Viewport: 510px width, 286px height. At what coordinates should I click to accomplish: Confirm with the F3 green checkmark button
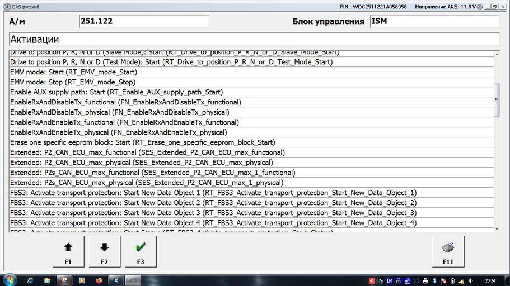[141, 252]
